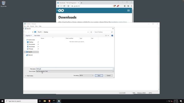Image resolution: width=184 pixels, height=103 pixels.
Task: Click the taskbar search box
Action: click(21, 101)
